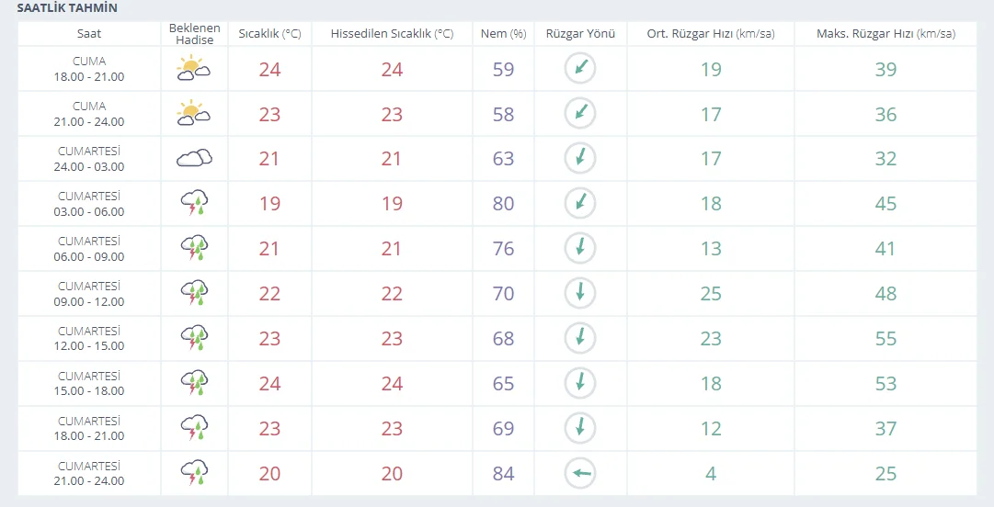This screenshot has width=994, height=507.
Task: Click the thunderstorm icon for Cumartesi 21.00 - 24.00
Action: click(x=194, y=473)
